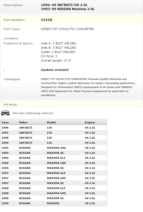143x212 pixels.
Task: Click the Fit Note field
Action: coord(71,105)
